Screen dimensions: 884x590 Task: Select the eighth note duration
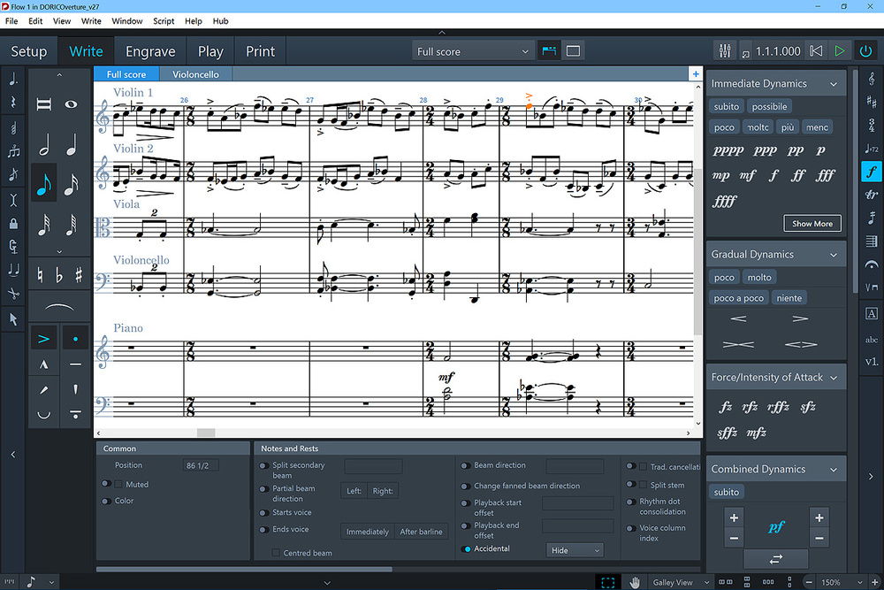[x=44, y=185]
